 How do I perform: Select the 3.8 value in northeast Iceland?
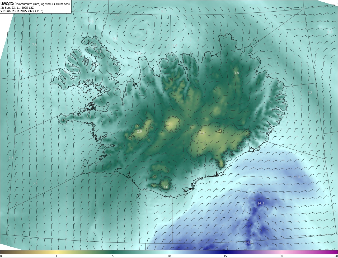236,73
